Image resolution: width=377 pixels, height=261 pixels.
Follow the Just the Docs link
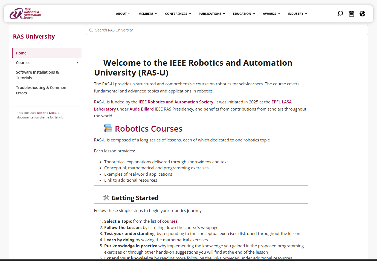coord(47,113)
